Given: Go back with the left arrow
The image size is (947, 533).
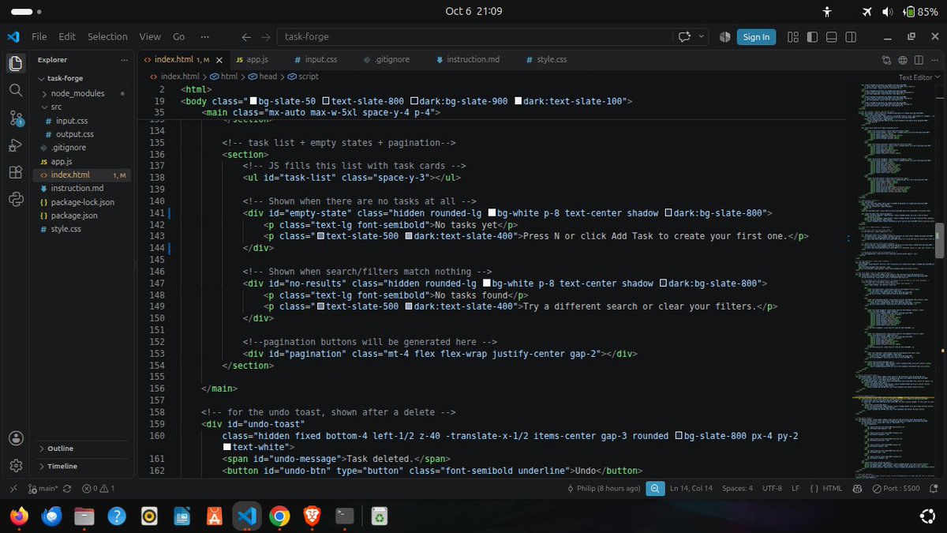Looking at the screenshot, I should 246,36.
